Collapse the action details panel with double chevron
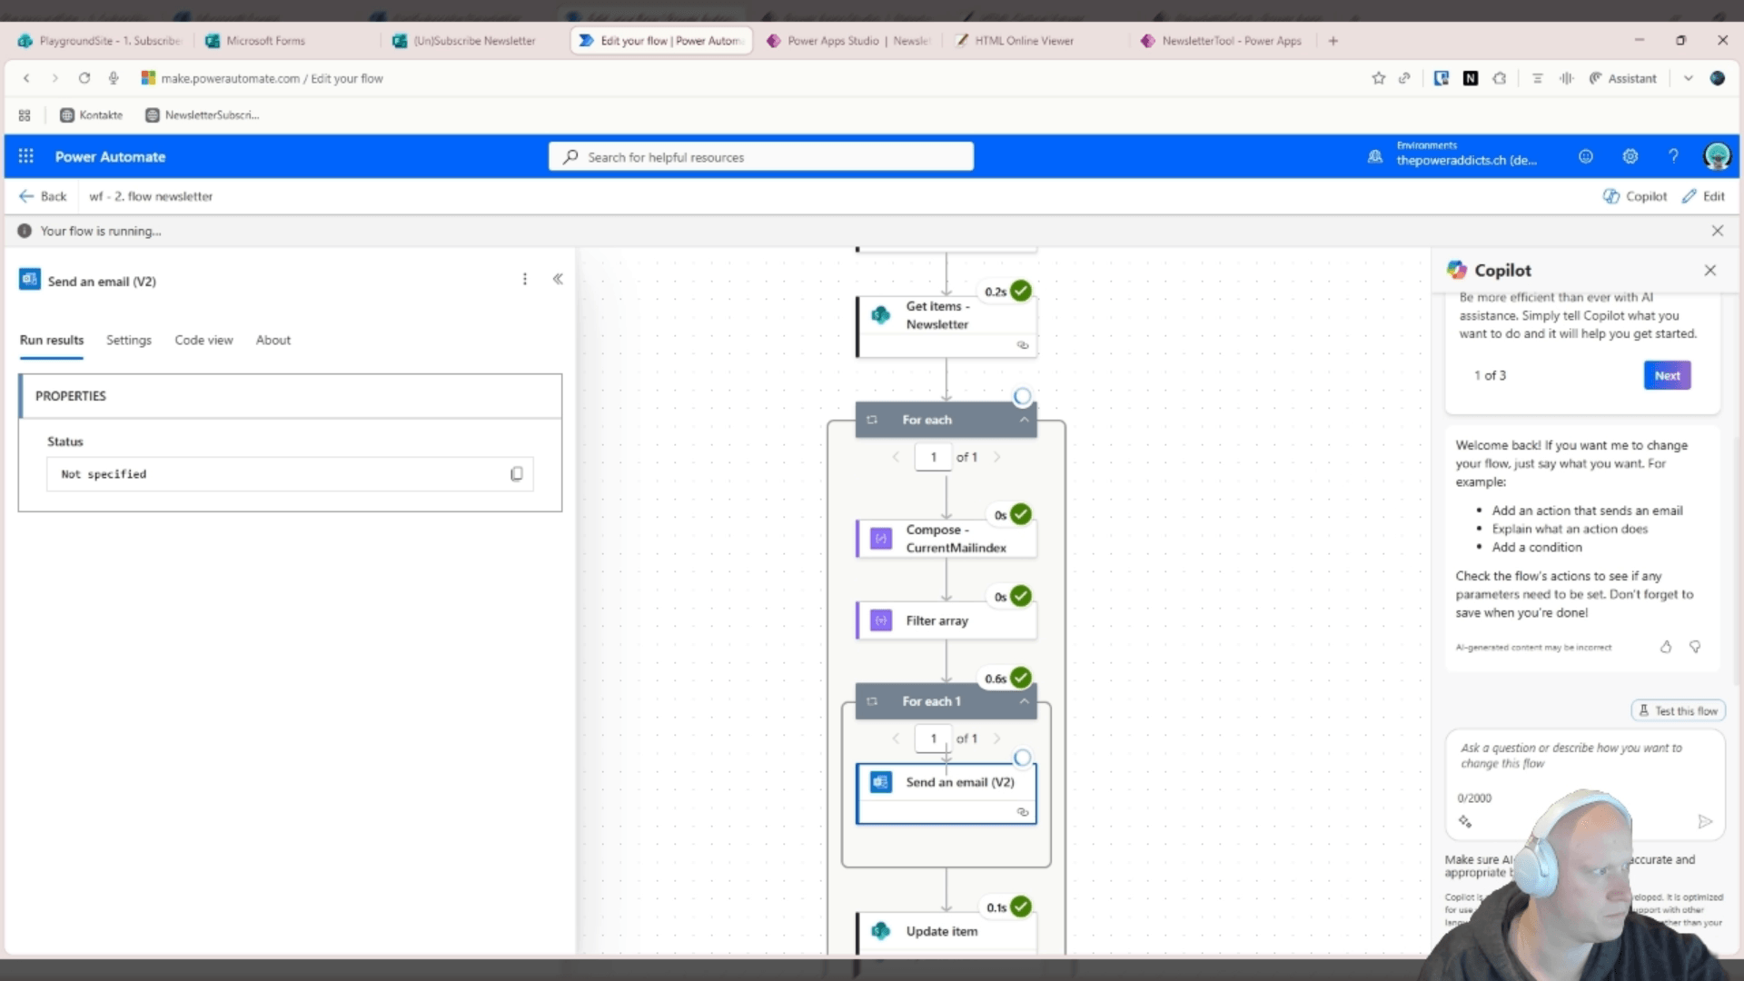Viewport: 1744px width, 981px height. [558, 280]
